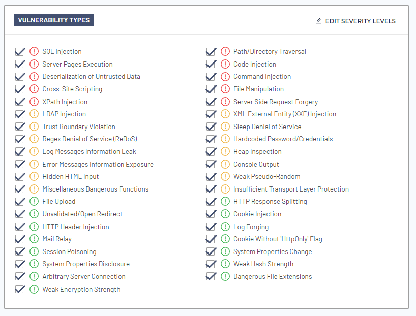This screenshot has height=316, width=416.
Task: Click the yellow severity icon for LDAP Injection
Action: point(34,114)
